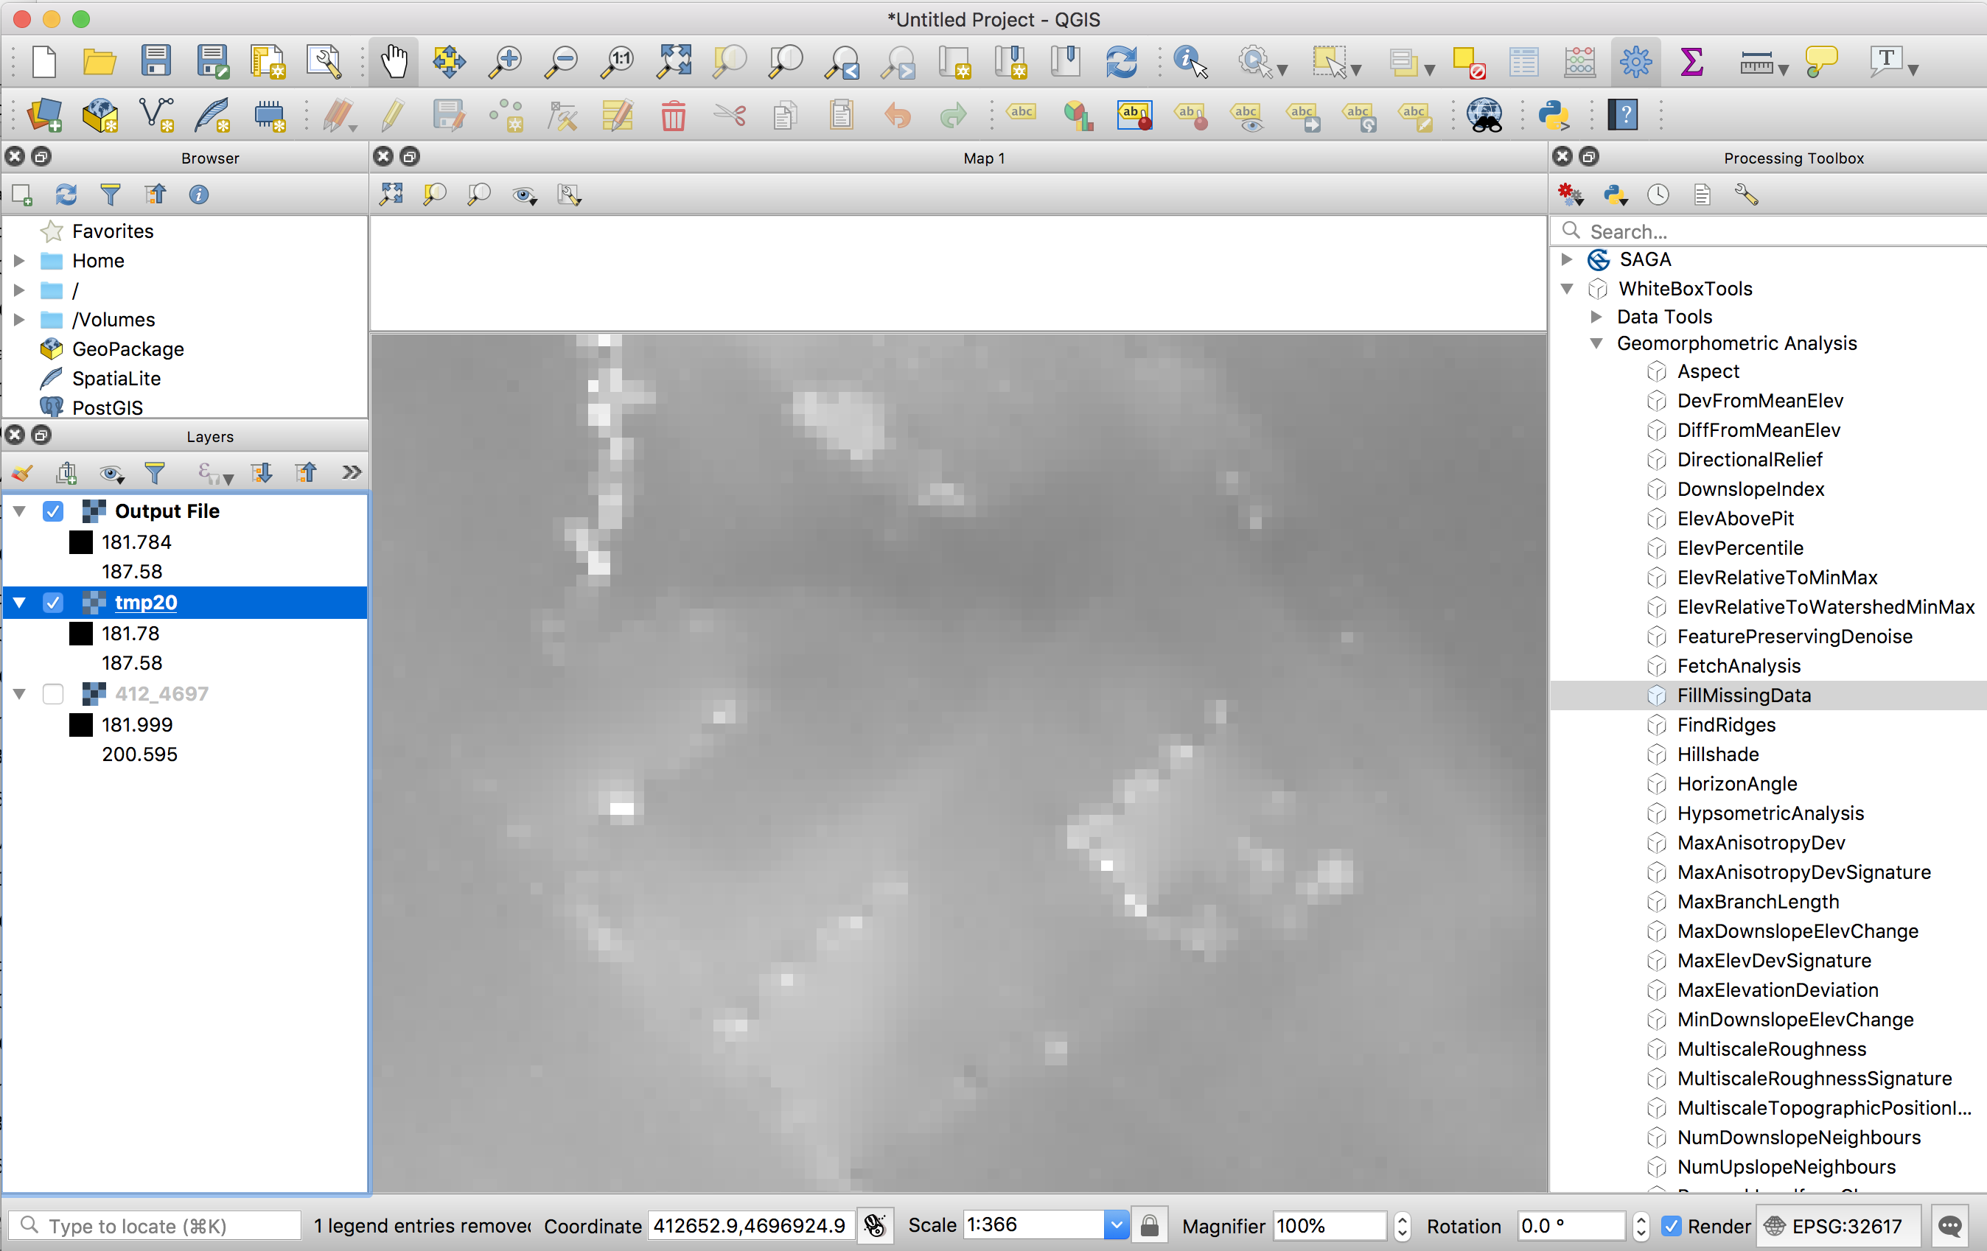Enable the 412_4697 layer checkbox
Viewport: 1987px width, 1251px height.
coord(53,694)
